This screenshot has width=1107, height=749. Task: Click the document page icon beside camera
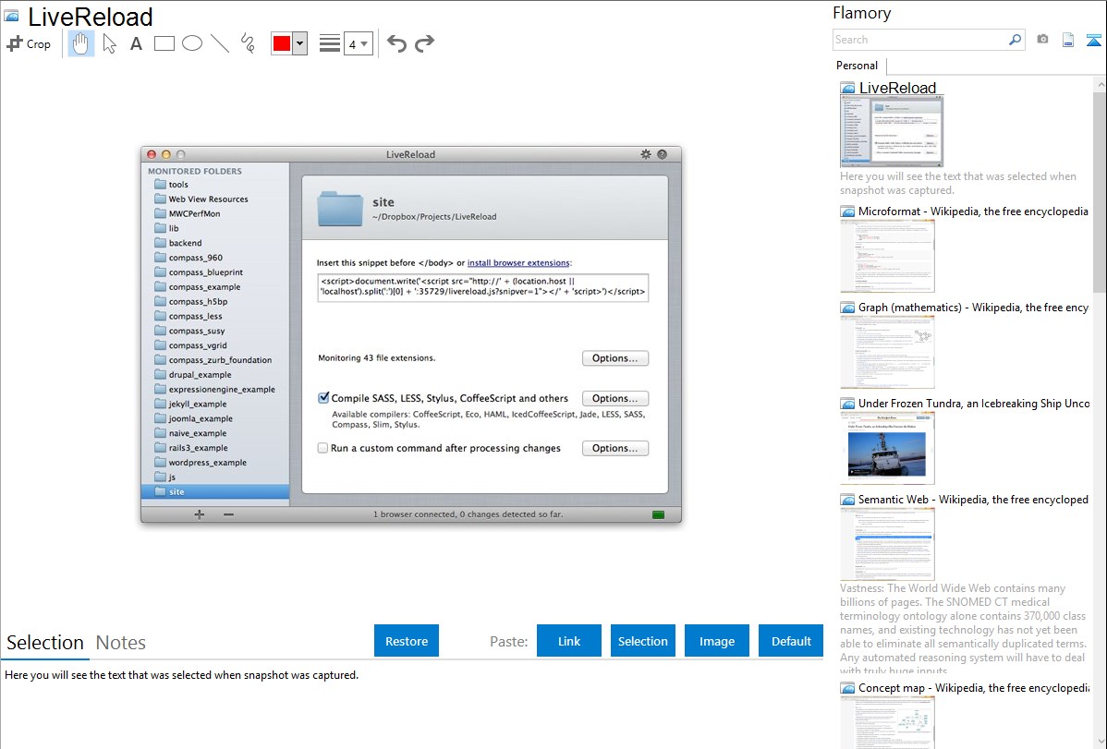click(x=1068, y=41)
